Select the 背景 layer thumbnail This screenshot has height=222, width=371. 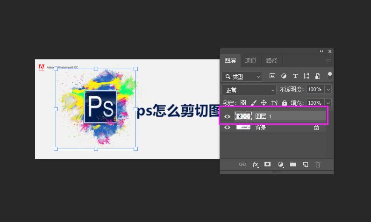pos(243,127)
